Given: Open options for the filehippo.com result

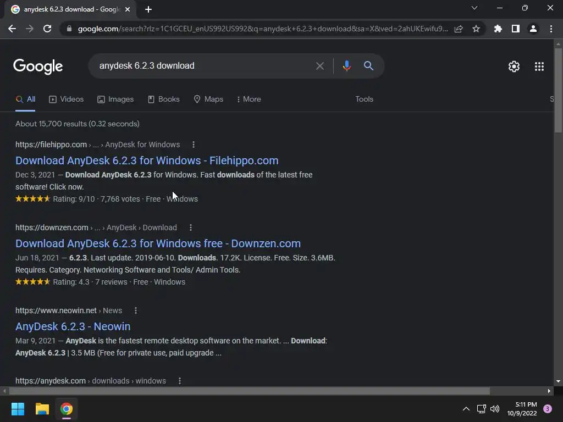Looking at the screenshot, I should tap(194, 145).
